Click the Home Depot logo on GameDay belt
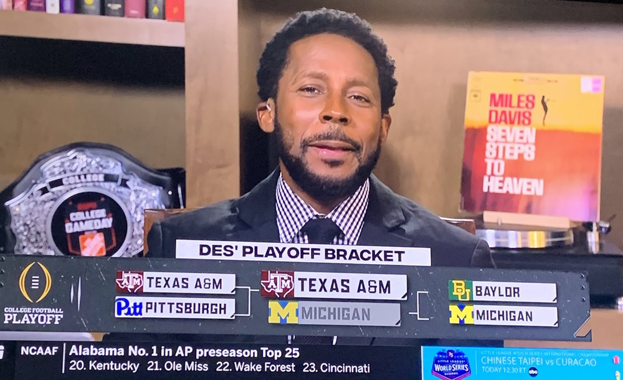623x380 pixels. tap(92, 244)
